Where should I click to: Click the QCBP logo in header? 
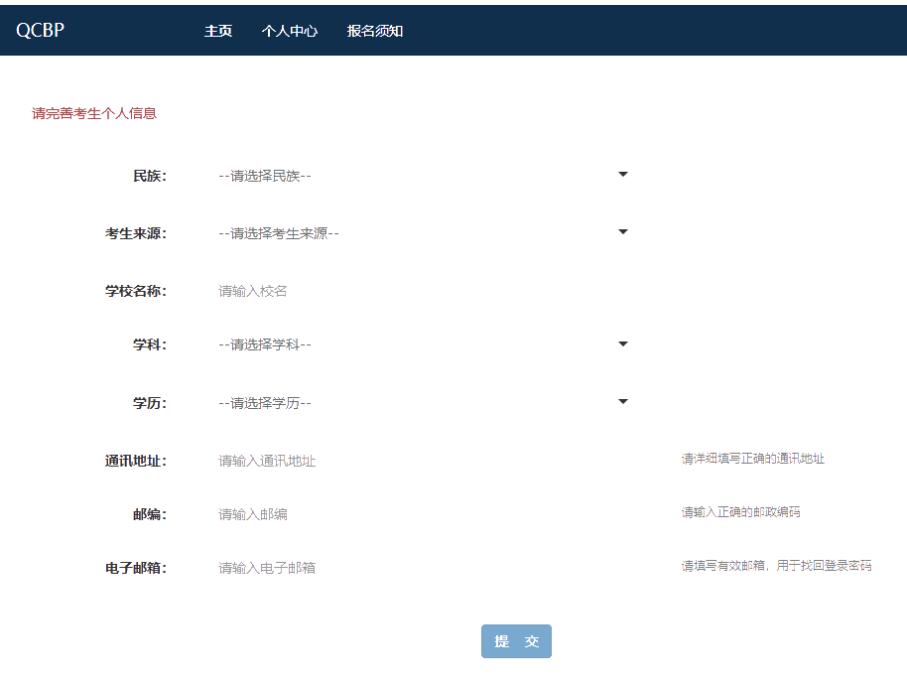[x=40, y=31]
